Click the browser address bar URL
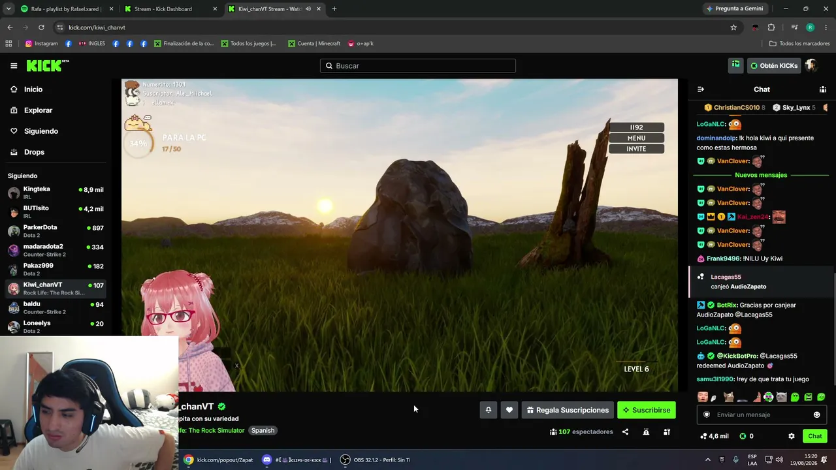This screenshot has width=836, height=470. [x=97, y=27]
